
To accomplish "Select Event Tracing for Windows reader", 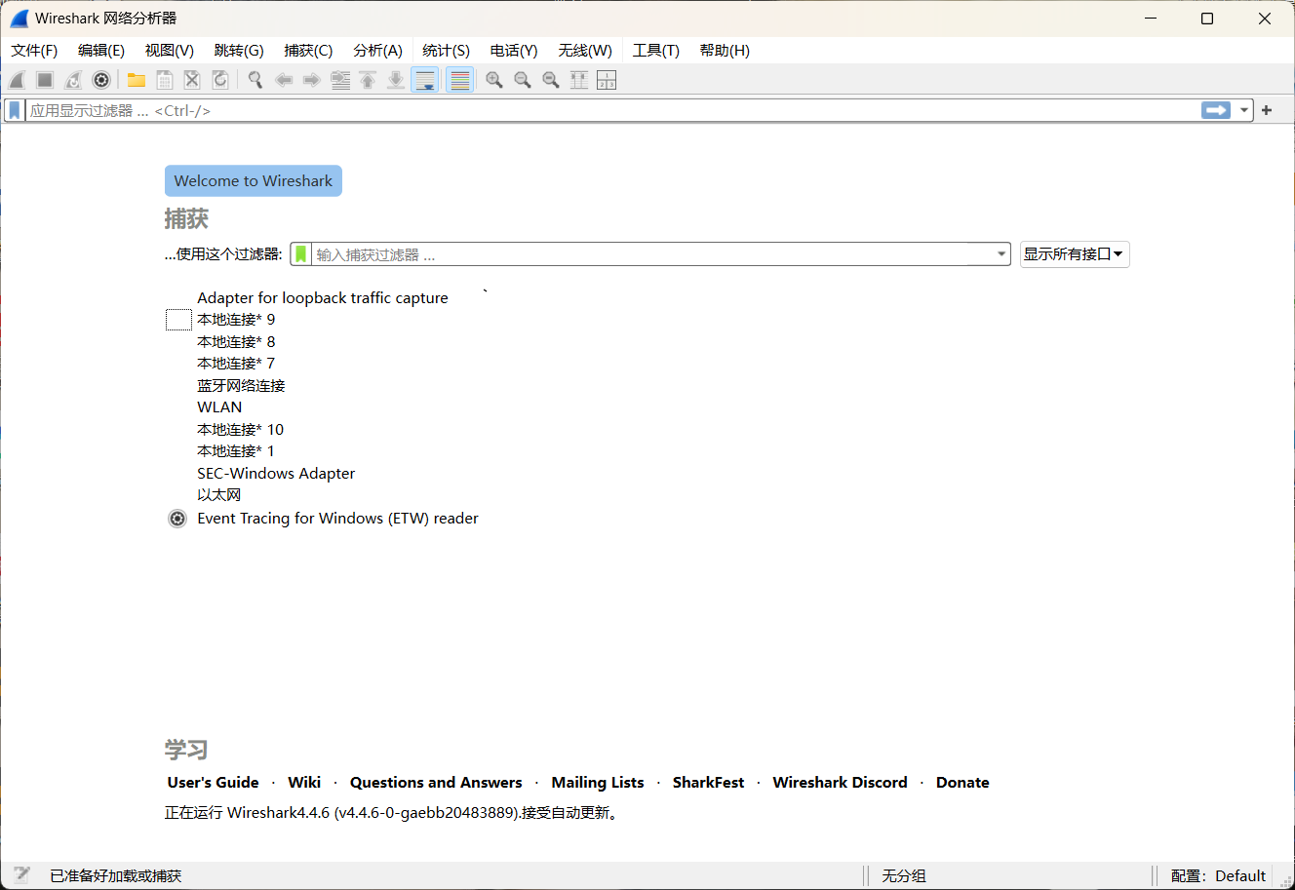I will (x=337, y=519).
